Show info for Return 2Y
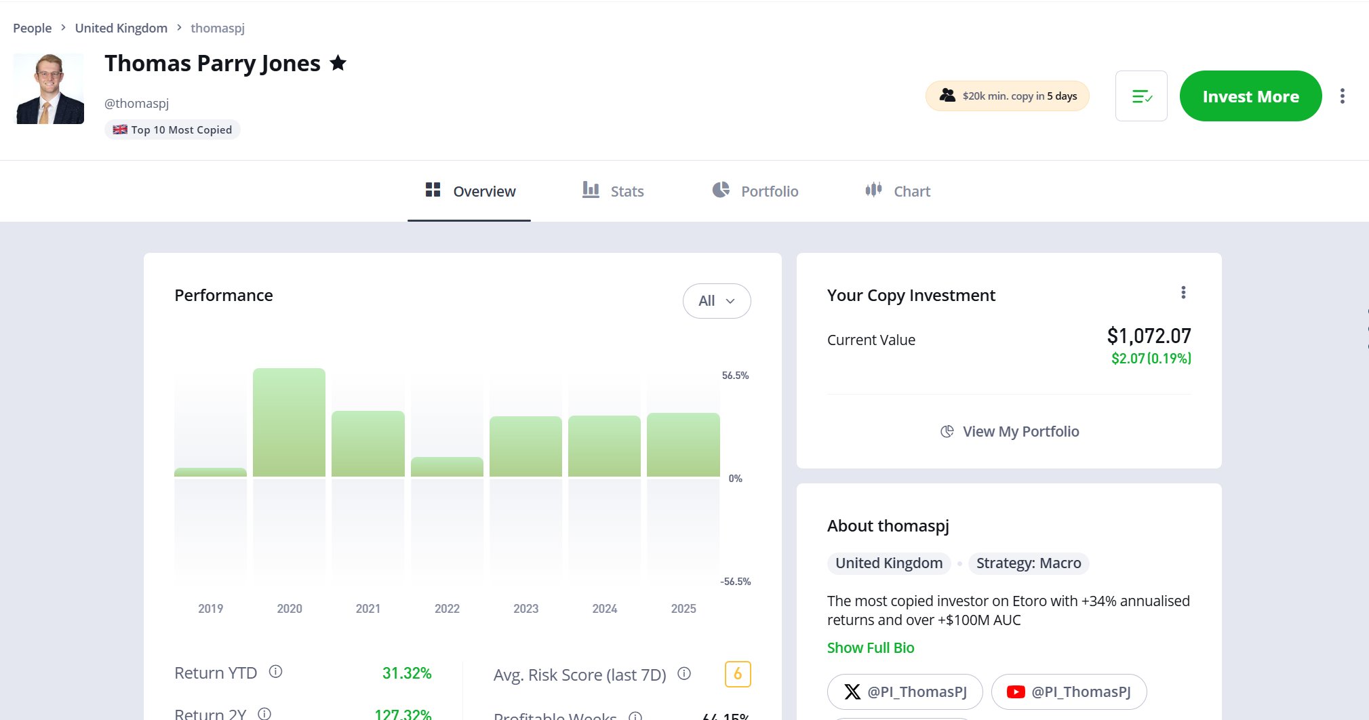Viewport: 1369px width, 720px height. click(x=264, y=713)
